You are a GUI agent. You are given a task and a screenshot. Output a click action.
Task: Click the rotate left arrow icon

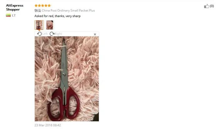[x=39, y=34]
